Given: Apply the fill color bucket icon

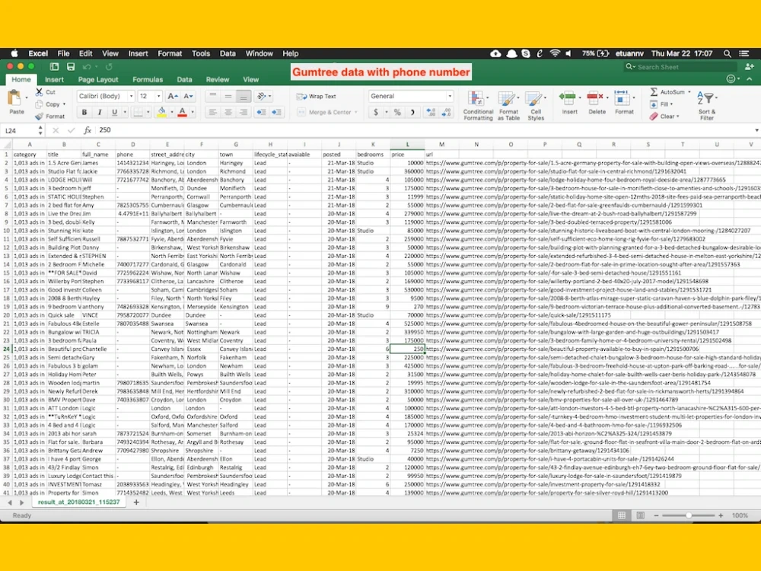Looking at the screenshot, I should [161, 112].
